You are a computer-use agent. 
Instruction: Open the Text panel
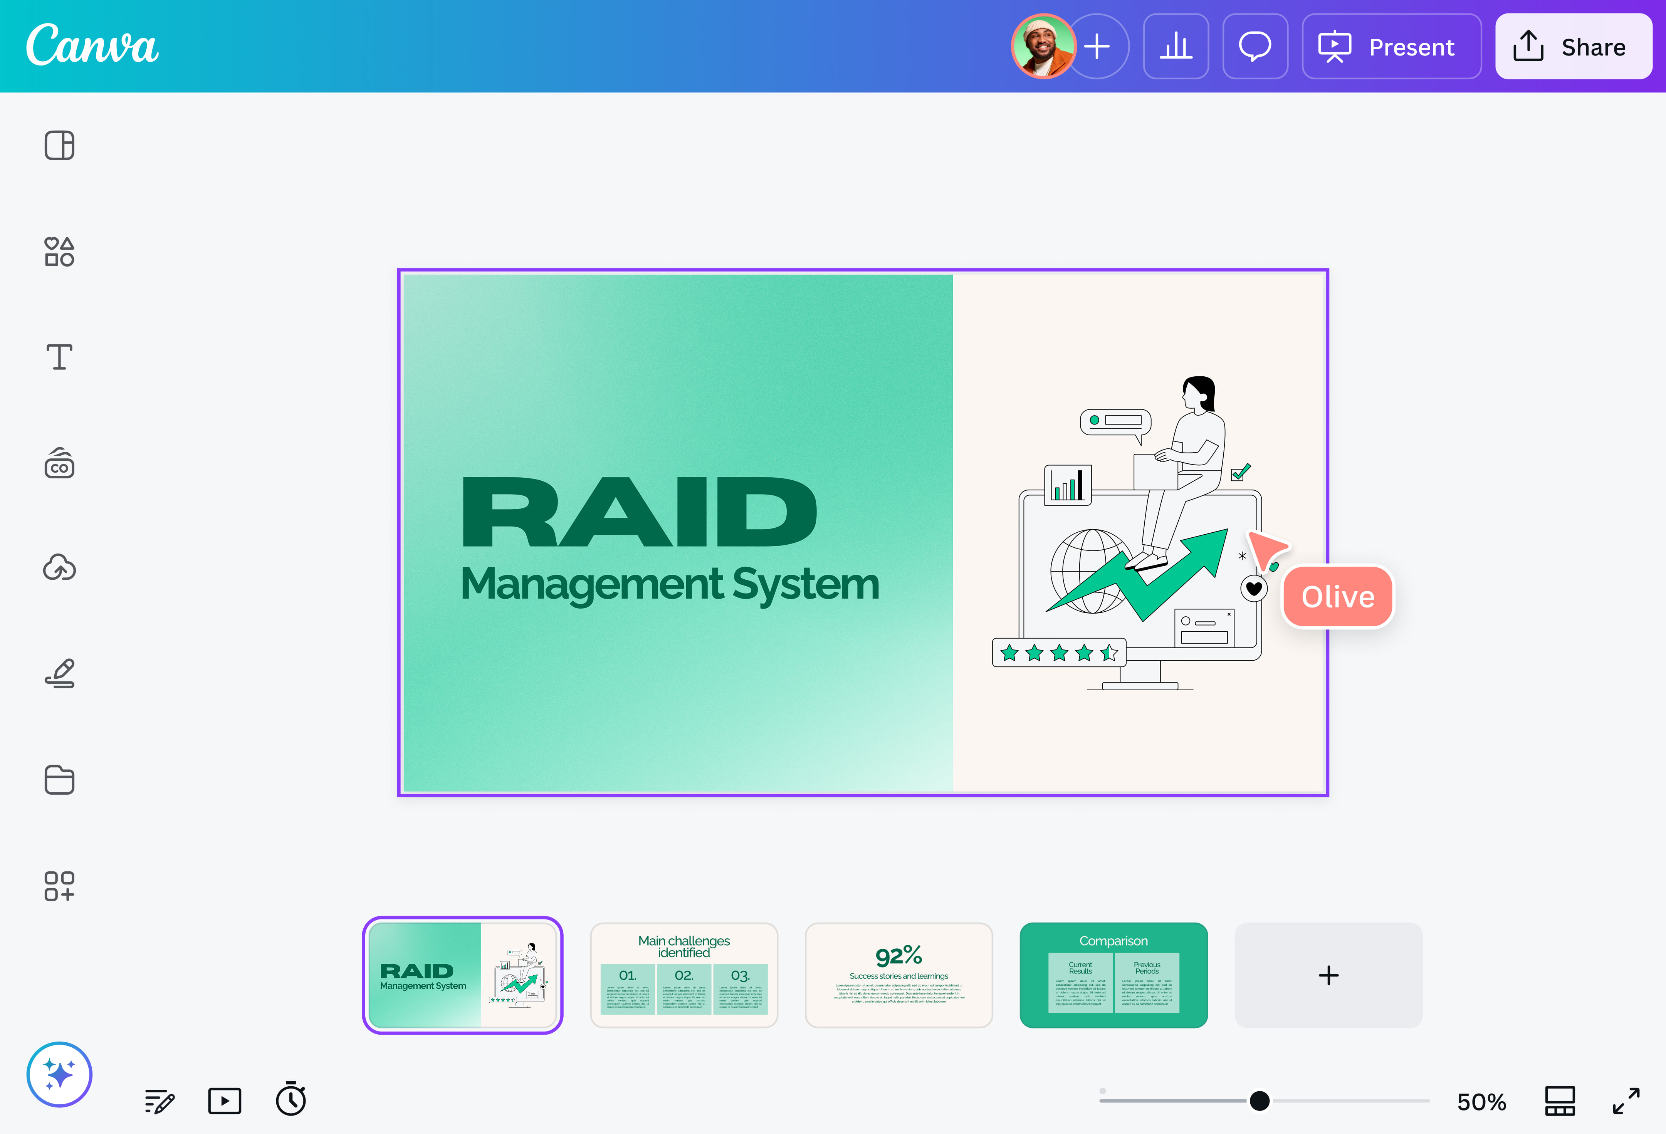coord(59,356)
